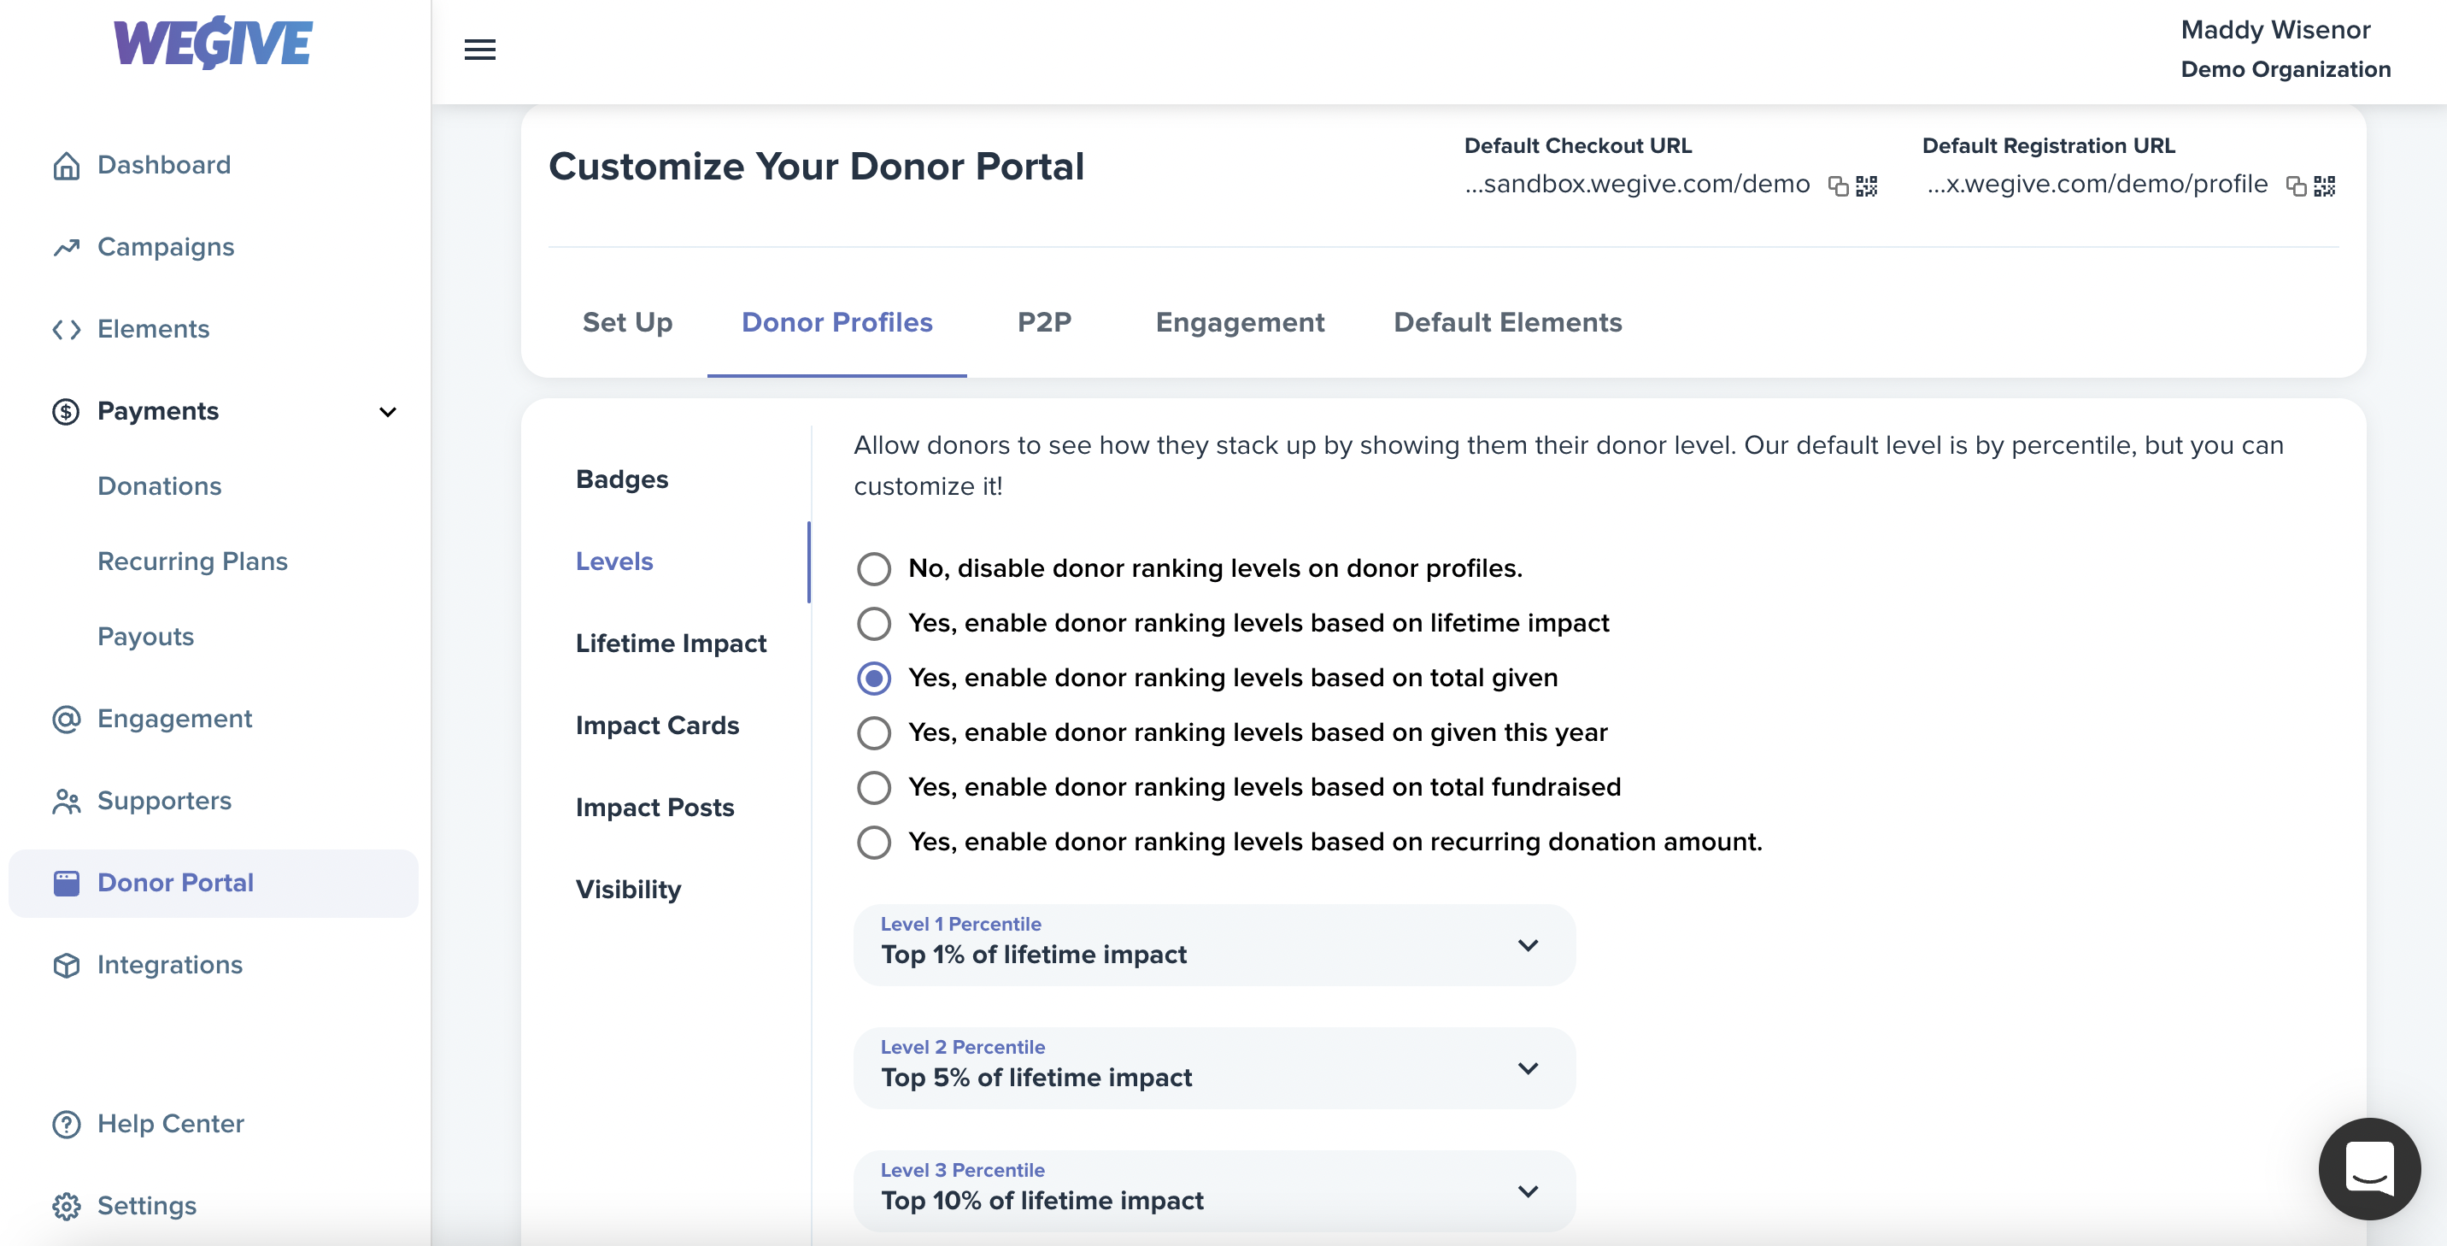This screenshot has width=2447, height=1246.
Task: Click the Payments dollar icon
Action: (x=66, y=410)
